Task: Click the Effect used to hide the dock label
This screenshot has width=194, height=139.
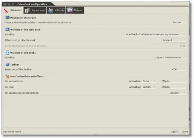Action: coord(20,40)
